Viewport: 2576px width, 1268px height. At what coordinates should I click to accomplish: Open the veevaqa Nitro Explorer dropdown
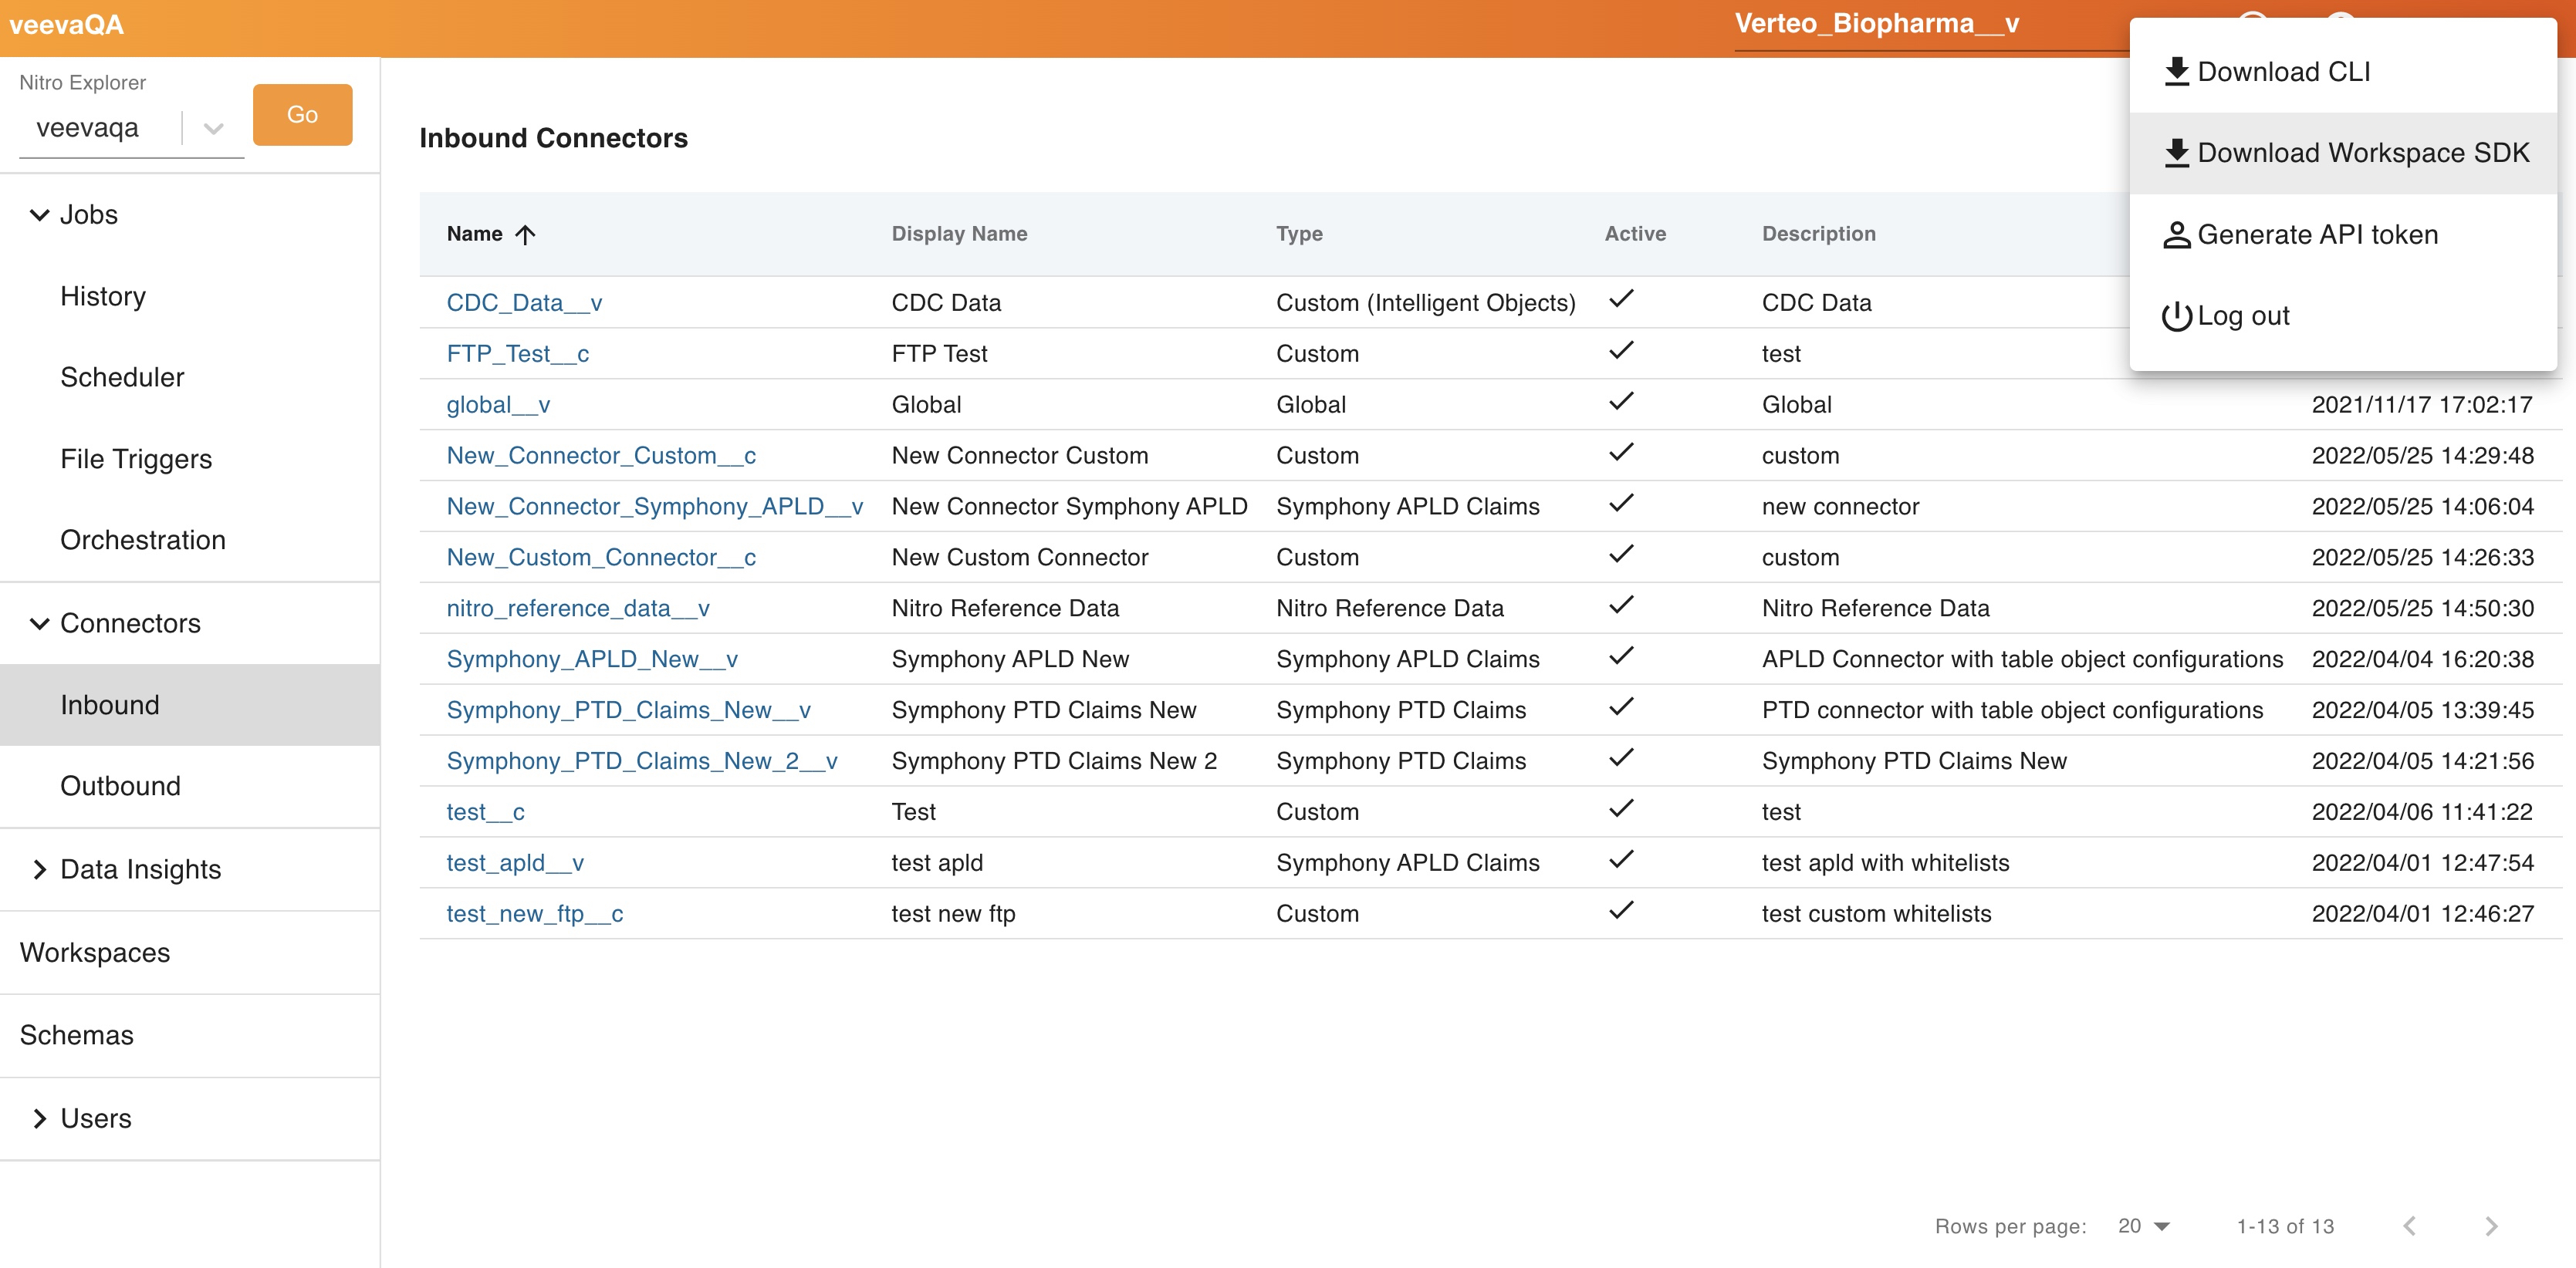(x=213, y=128)
